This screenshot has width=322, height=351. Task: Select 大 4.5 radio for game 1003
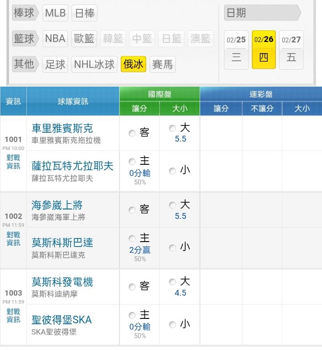tap(172, 282)
